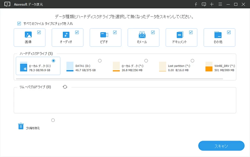This screenshot has height=157, width=250.
Task: Uncheck the その他 others checkbox
Action: point(229,32)
